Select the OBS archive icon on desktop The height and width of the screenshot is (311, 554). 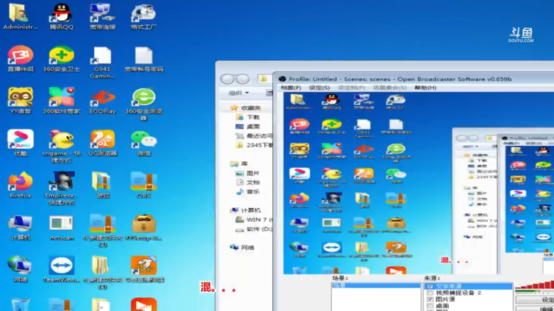pos(143,185)
